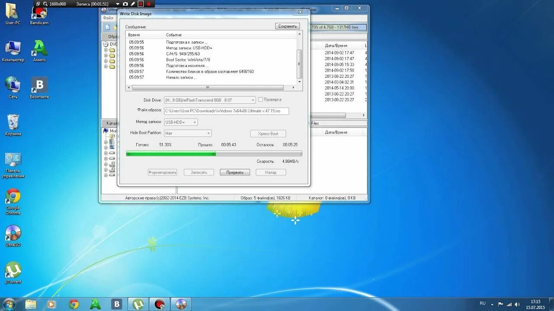Viewport: 554px width, 311px height.
Task: Launch the Амиго browser shortcut
Action: coord(39,51)
